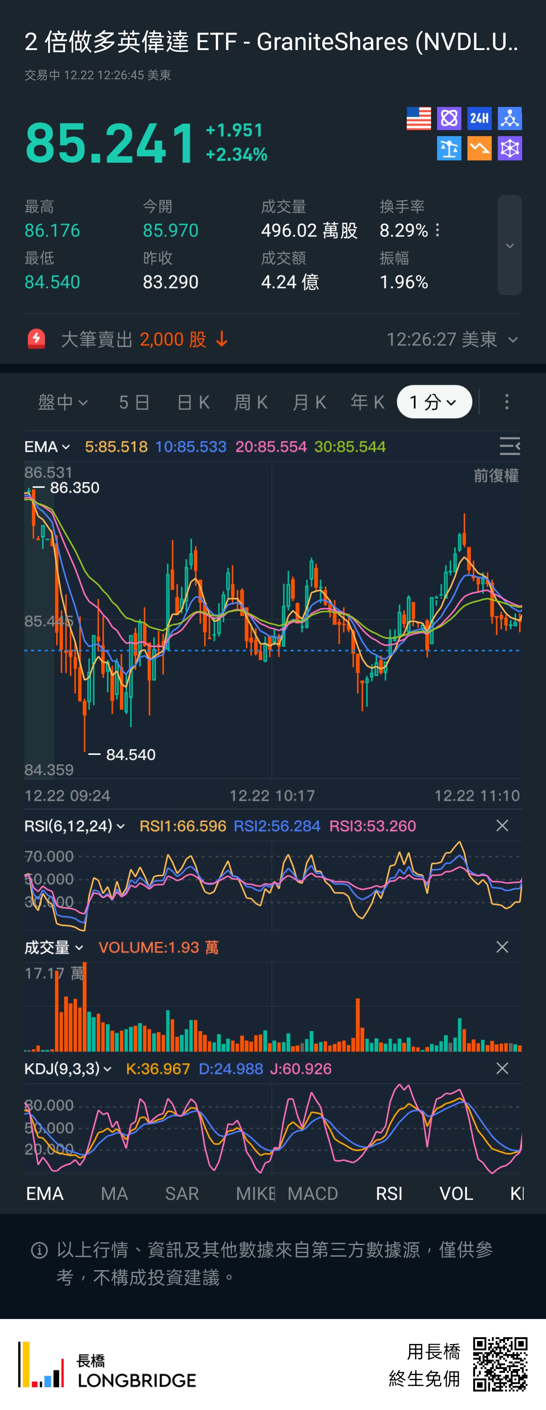Open chart settings menu icon beside EMA values
Image resolution: width=546 pixels, height=1410 pixels.
[x=509, y=447]
